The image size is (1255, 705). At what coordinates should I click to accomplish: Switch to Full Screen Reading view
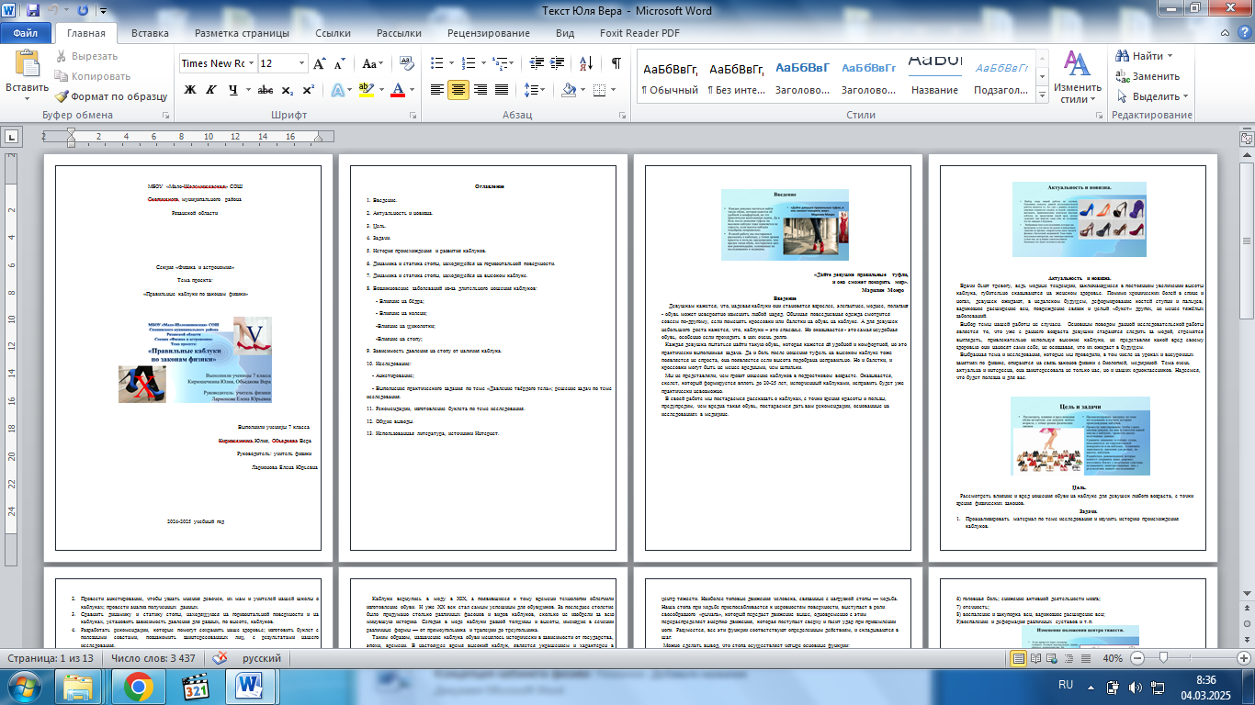click(x=1035, y=658)
